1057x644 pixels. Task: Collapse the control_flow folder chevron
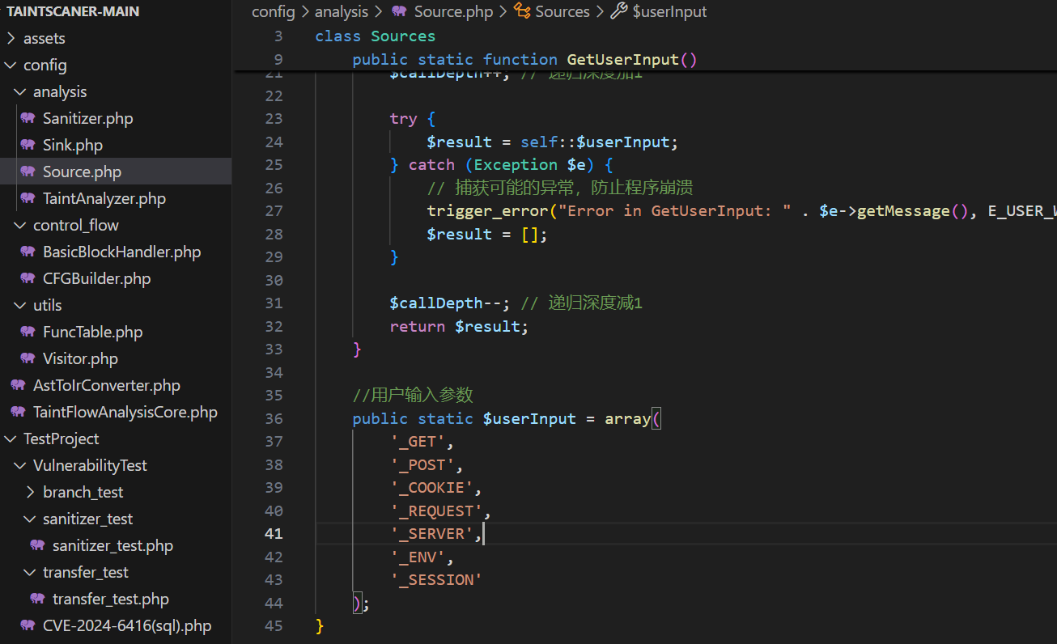[x=21, y=225]
